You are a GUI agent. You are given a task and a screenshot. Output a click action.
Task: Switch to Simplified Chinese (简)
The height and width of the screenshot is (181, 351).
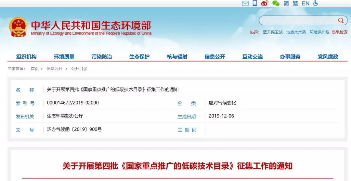coord(286,3)
